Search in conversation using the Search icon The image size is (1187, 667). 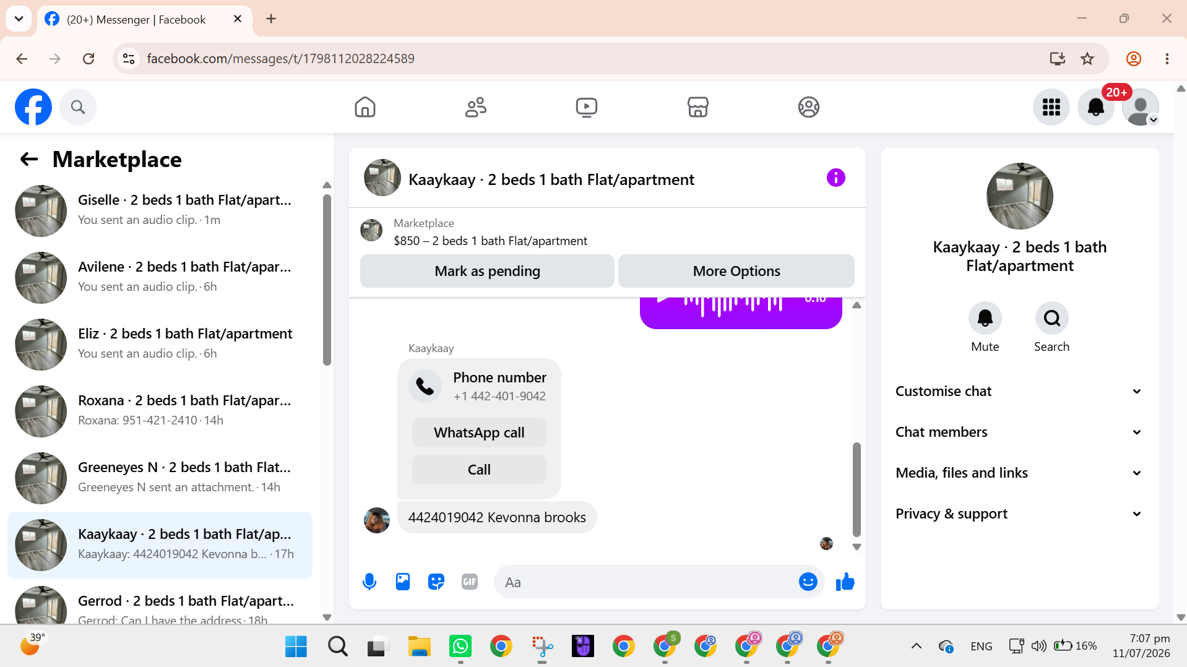point(1051,318)
